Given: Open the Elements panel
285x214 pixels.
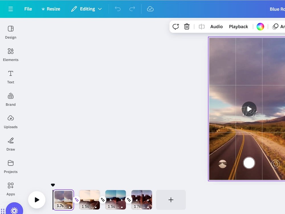Looking at the screenshot, I should click(x=11, y=55).
